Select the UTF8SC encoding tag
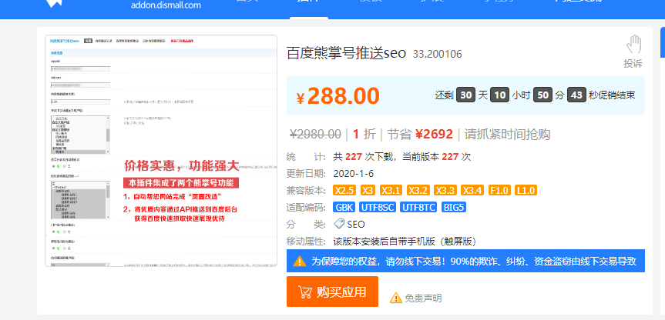665x320 pixels. pyautogui.click(x=377, y=208)
